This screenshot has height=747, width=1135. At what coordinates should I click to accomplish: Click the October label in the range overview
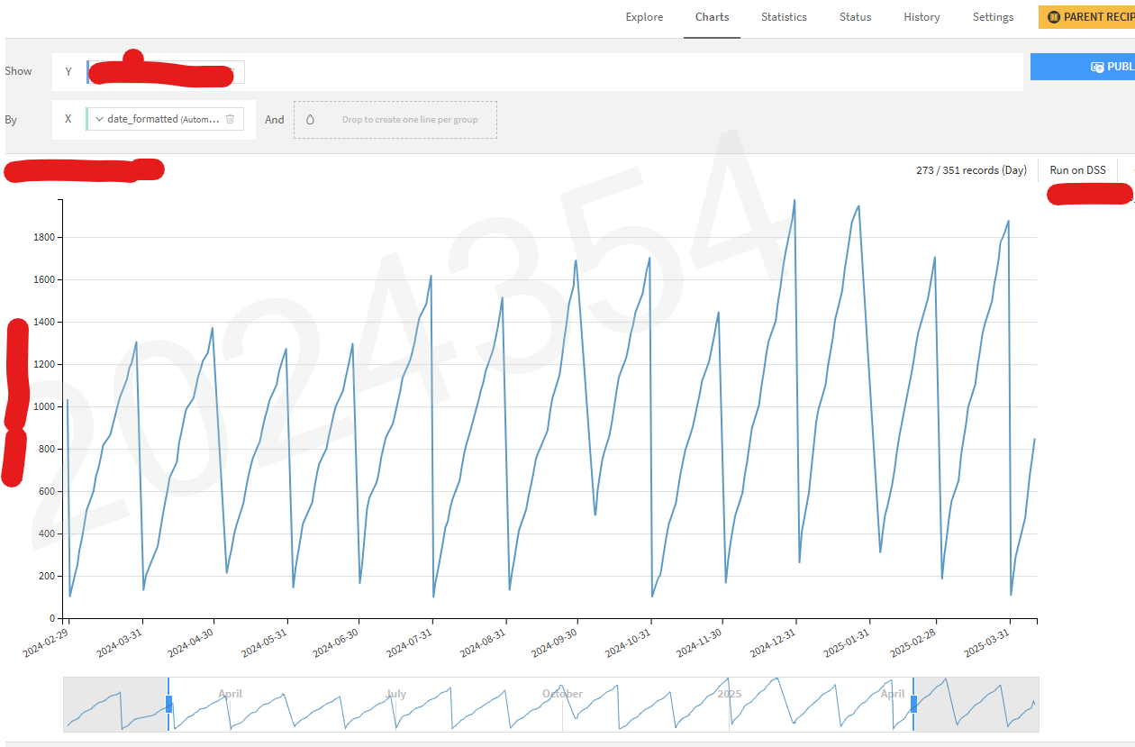click(x=563, y=694)
